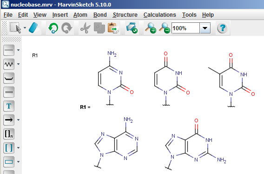The width and height of the screenshot is (264, 174).
Task: Expand the arrow tool options
Action: coord(18,120)
